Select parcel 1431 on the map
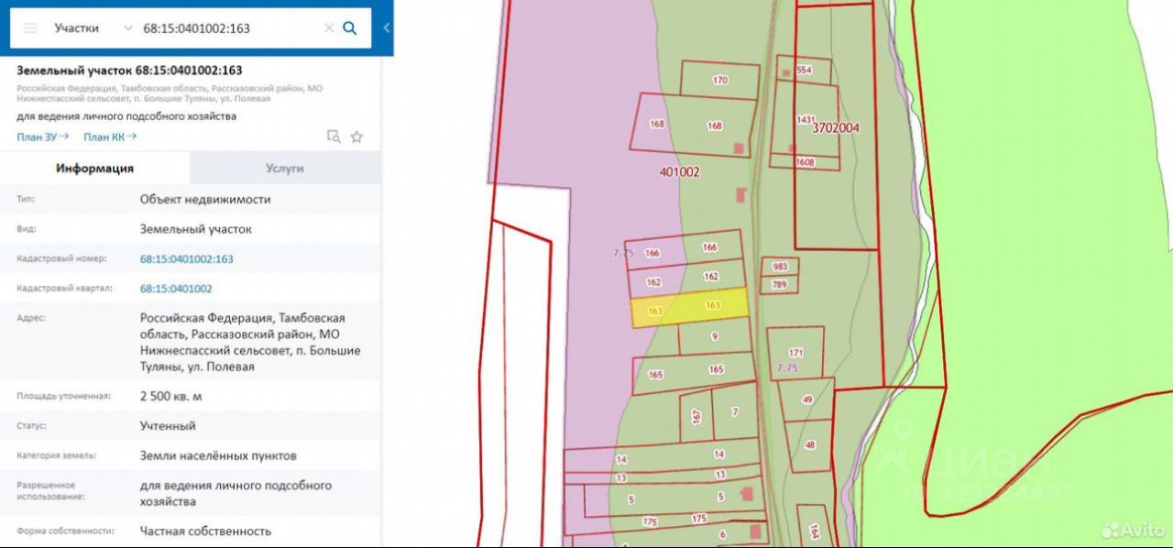Image resolution: width=1173 pixels, height=548 pixels. pos(806,119)
